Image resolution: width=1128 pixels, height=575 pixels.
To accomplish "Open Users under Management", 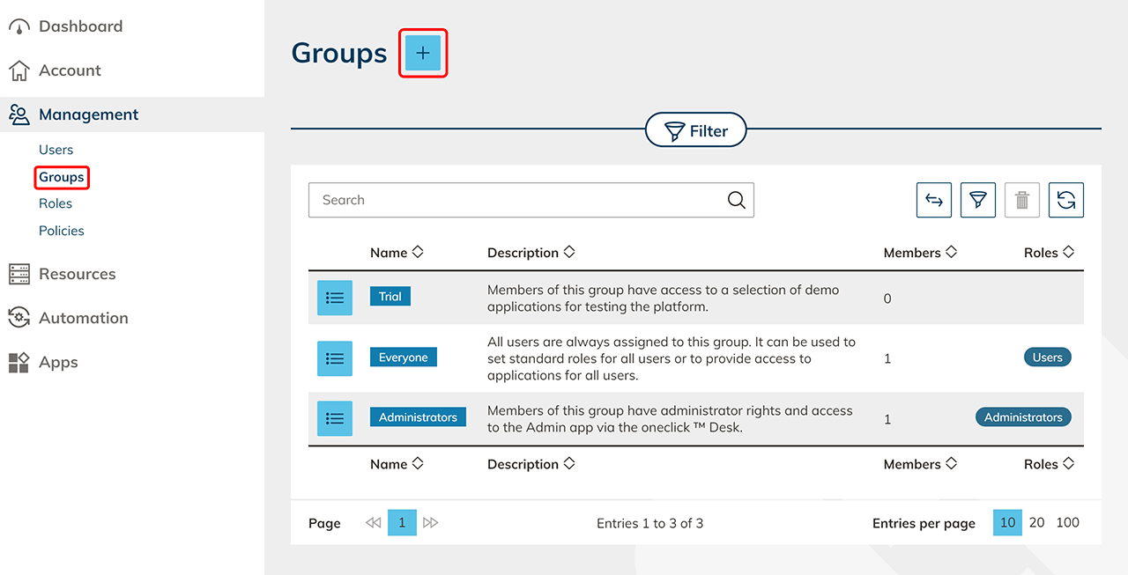I will [56, 150].
